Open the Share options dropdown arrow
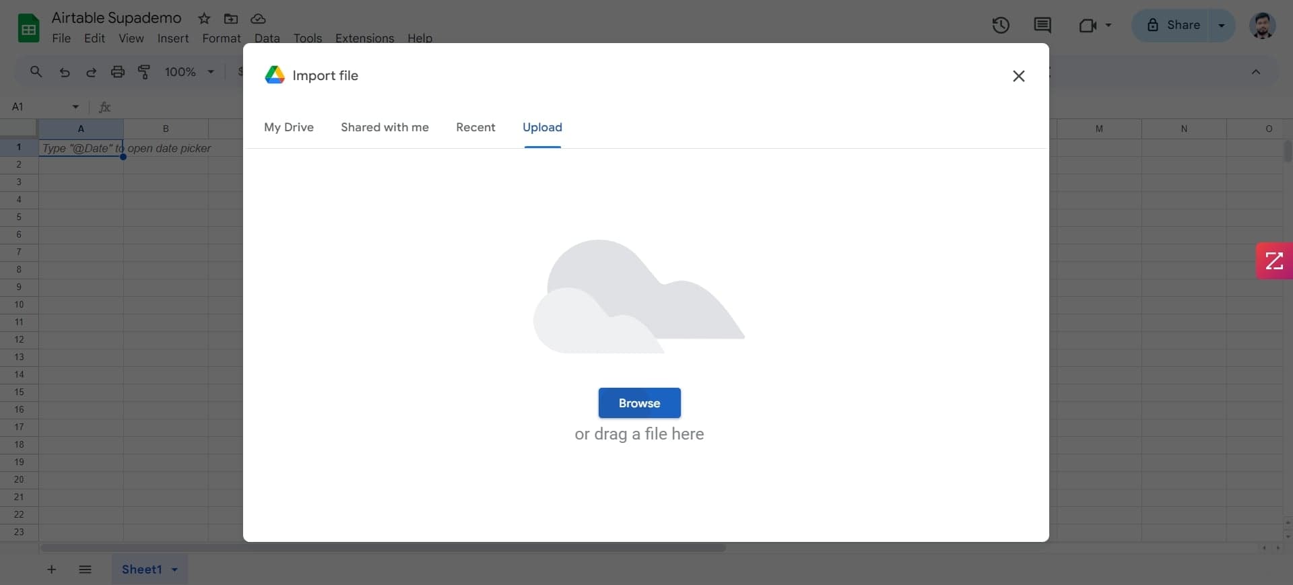The width and height of the screenshot is (1293, 585). point(1222,26)
